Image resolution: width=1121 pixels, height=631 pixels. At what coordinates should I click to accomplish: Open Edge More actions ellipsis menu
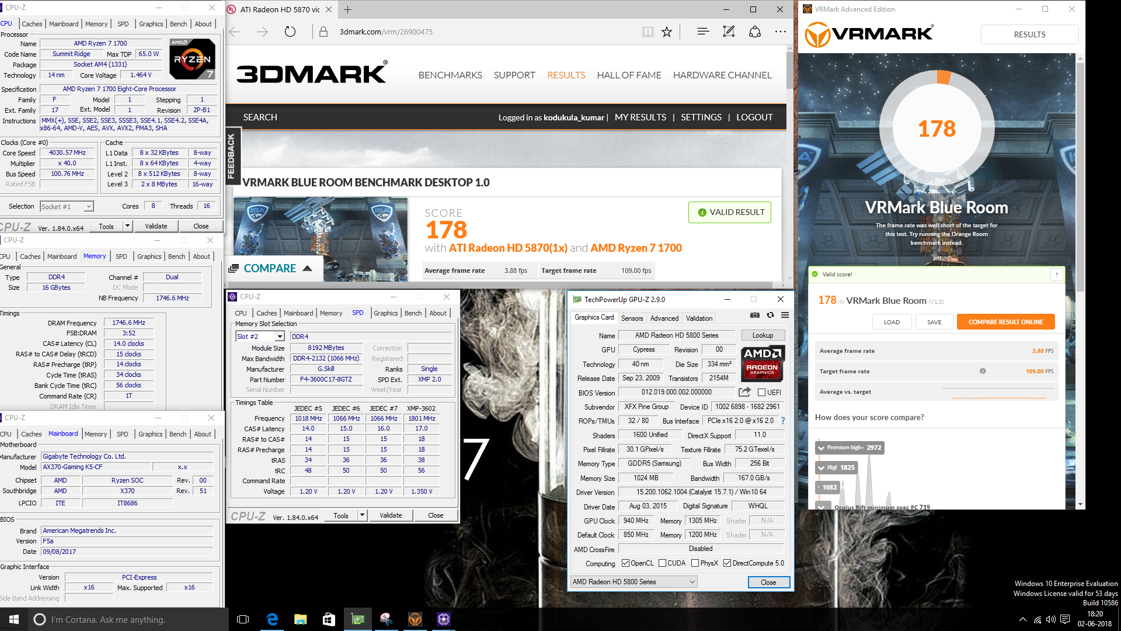click(781, 32)
